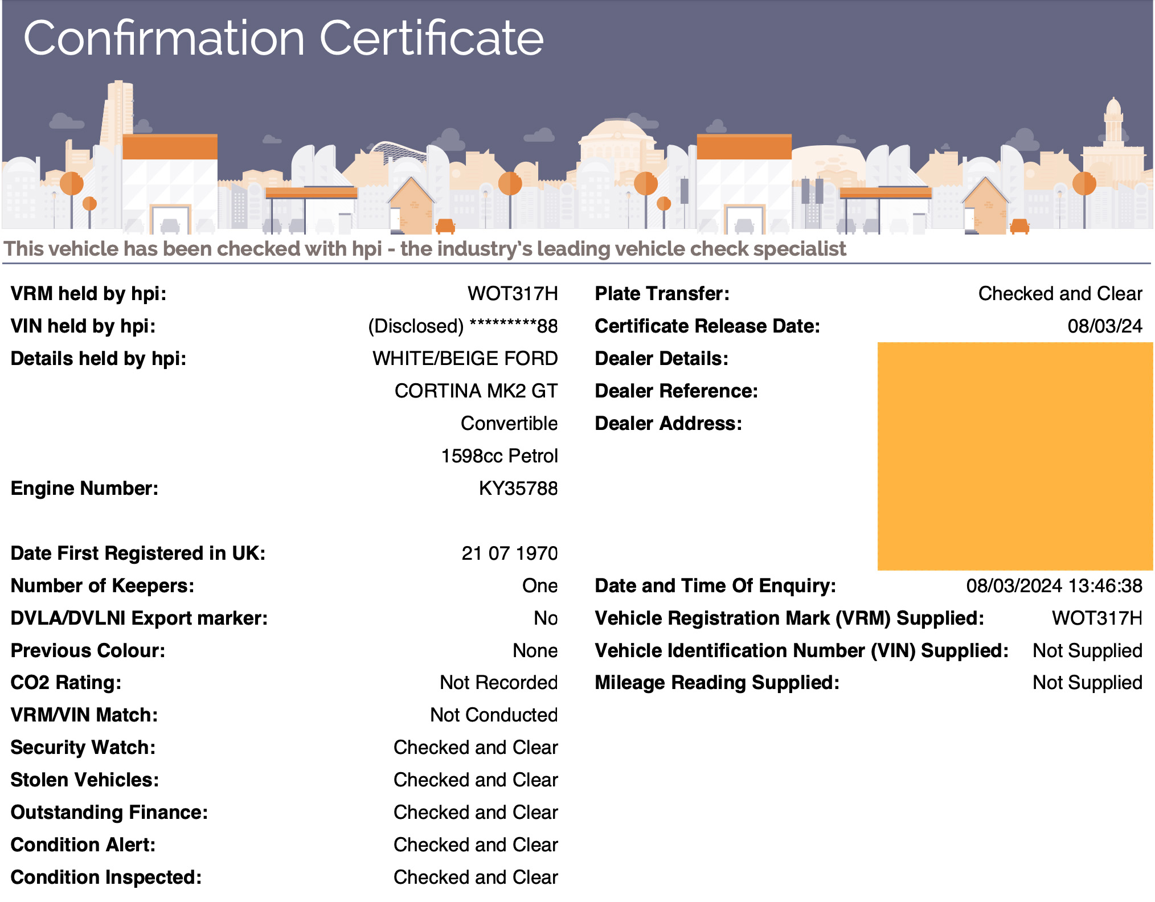Select the DVLA/DVLNI Export marker label

click(x=140, y=618)
